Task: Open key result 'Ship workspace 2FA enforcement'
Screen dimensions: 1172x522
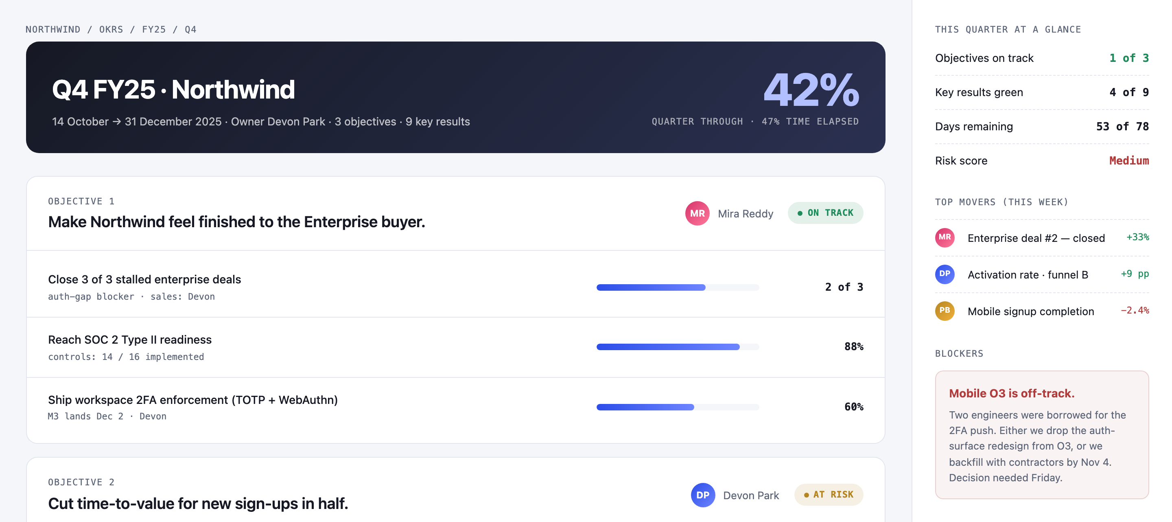Action: [x=193, y=399]
